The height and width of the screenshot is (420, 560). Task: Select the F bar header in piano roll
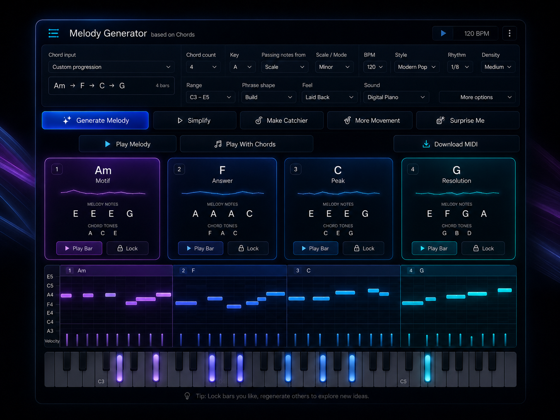pos(230,270)
